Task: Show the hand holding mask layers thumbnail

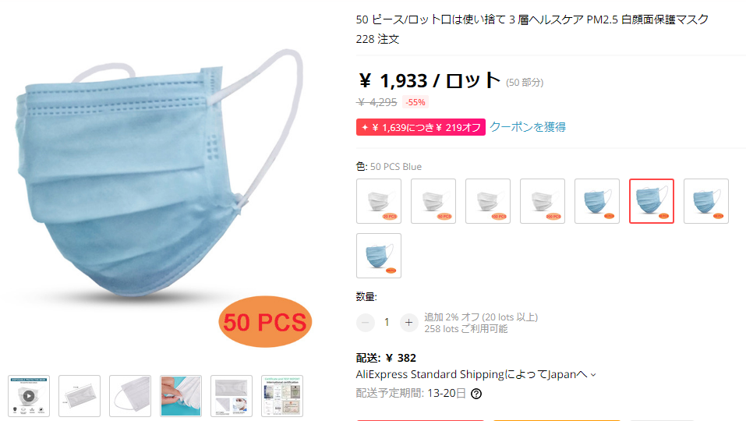Action: tap(181, 396)
